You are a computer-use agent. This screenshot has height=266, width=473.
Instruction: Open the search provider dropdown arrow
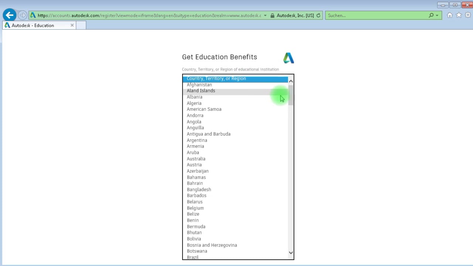pyautogui.click(x=437, y=16)
